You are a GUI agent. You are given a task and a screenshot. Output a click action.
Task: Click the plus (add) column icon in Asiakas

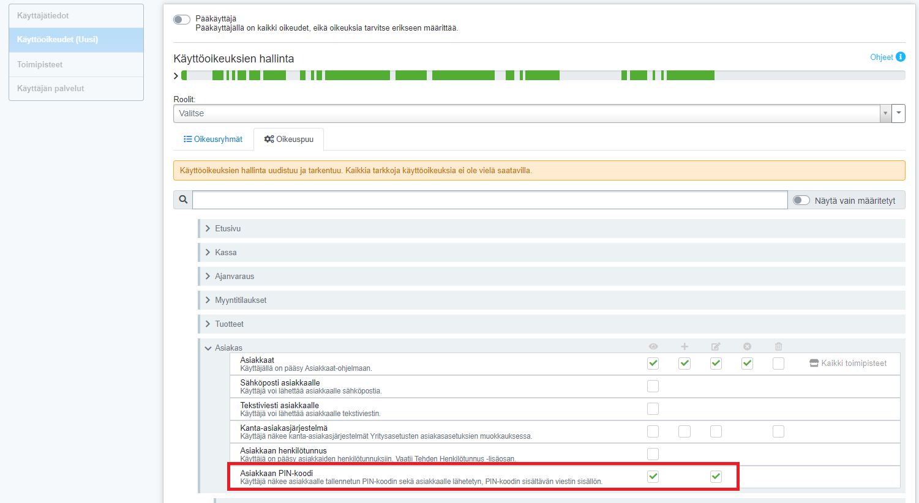point(685,346)
